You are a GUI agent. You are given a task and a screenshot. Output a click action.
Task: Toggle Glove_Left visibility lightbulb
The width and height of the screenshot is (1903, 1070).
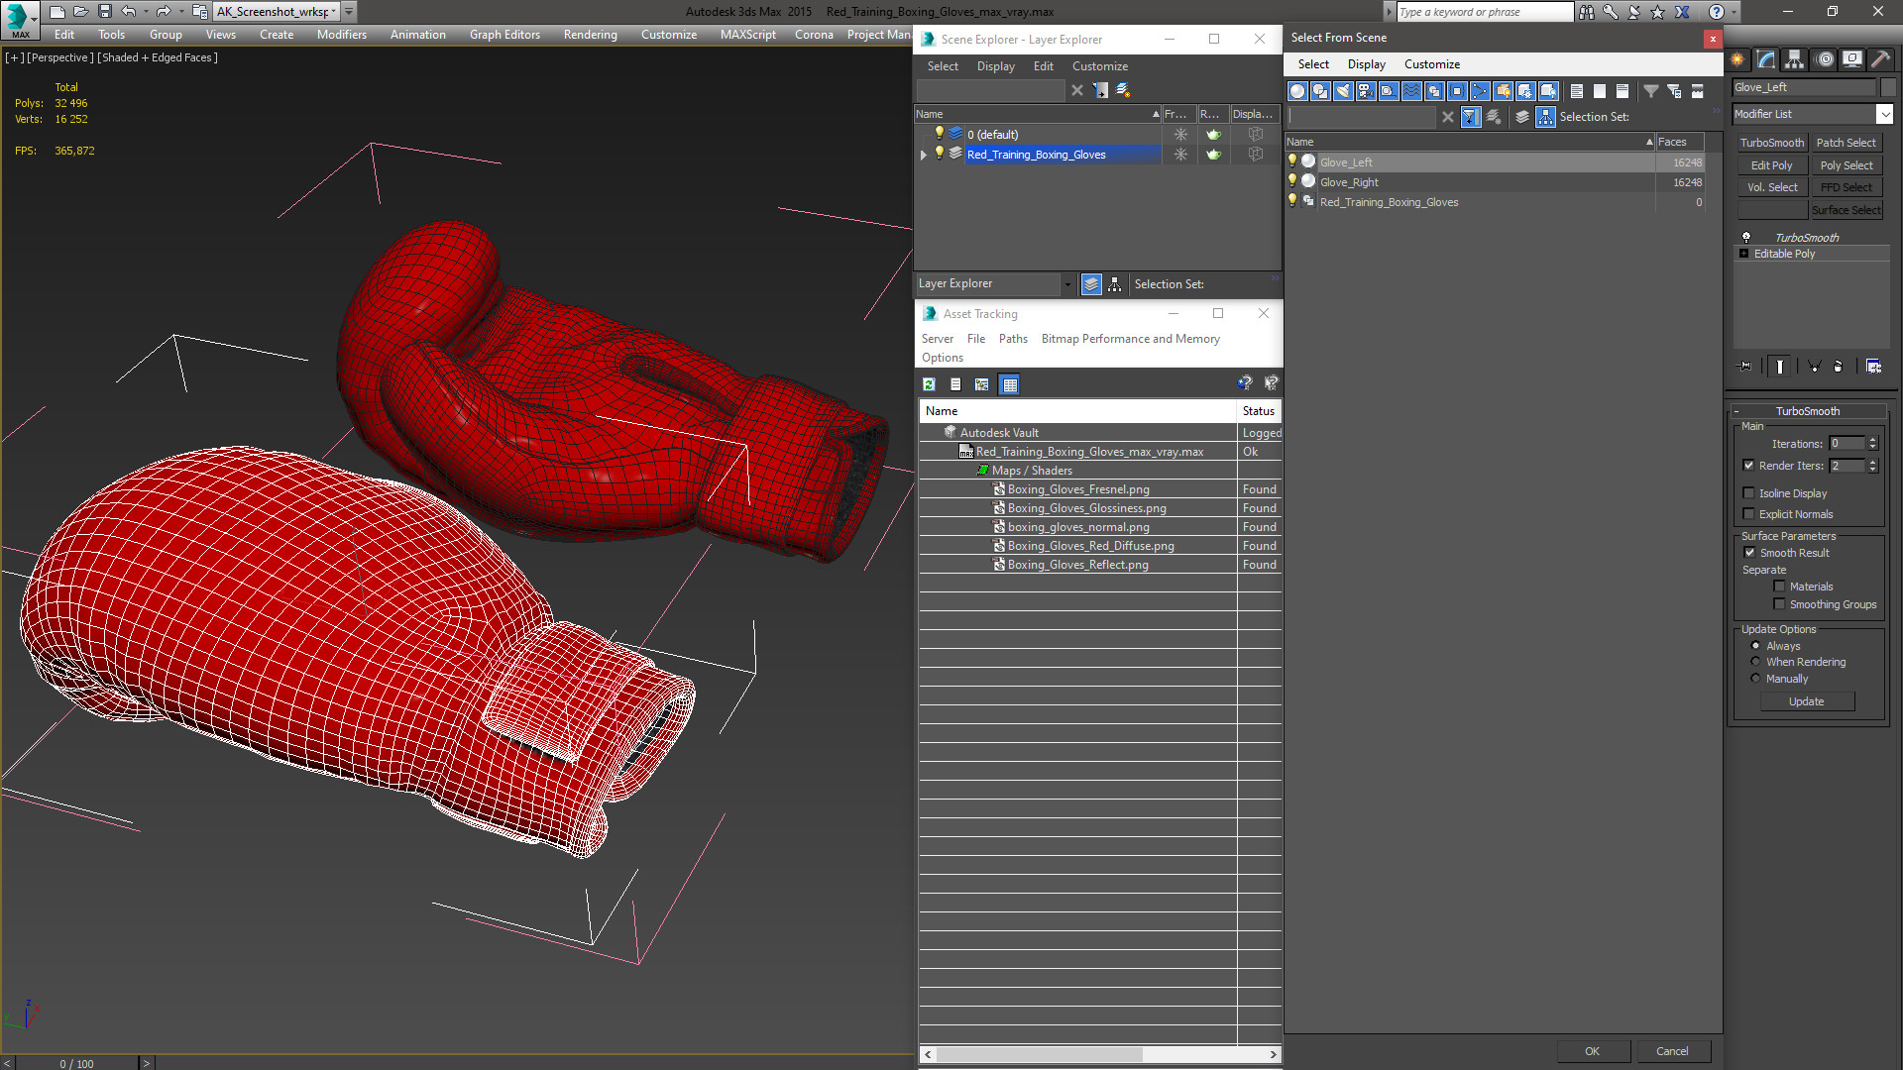pos(1292,161)
